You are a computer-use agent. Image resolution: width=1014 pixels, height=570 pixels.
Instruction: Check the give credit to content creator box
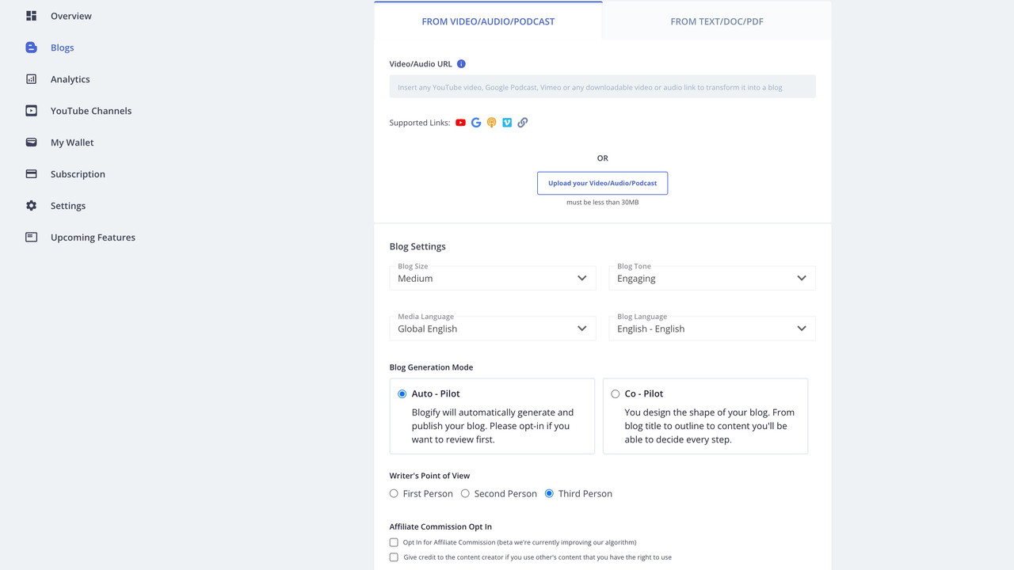(x=394, y=557)
